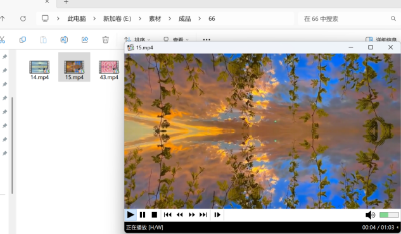Open the three-dot more options menu
Screen dimensions: 401x234
pyautogui.click(x=207, y=40)
